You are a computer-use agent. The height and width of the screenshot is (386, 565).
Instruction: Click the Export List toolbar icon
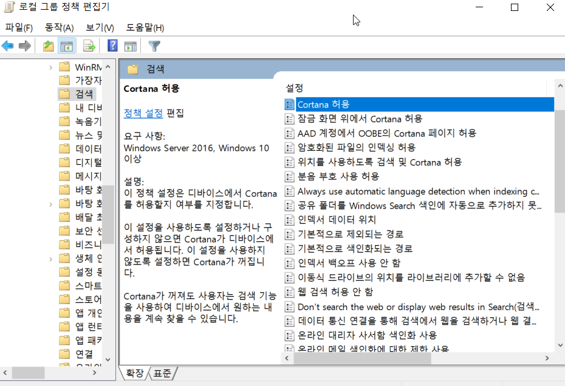tap(89, 46)
